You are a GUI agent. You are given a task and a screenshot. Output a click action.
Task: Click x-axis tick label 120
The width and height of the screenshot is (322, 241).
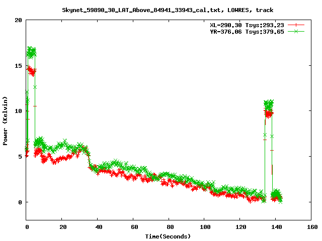[241, 227]
